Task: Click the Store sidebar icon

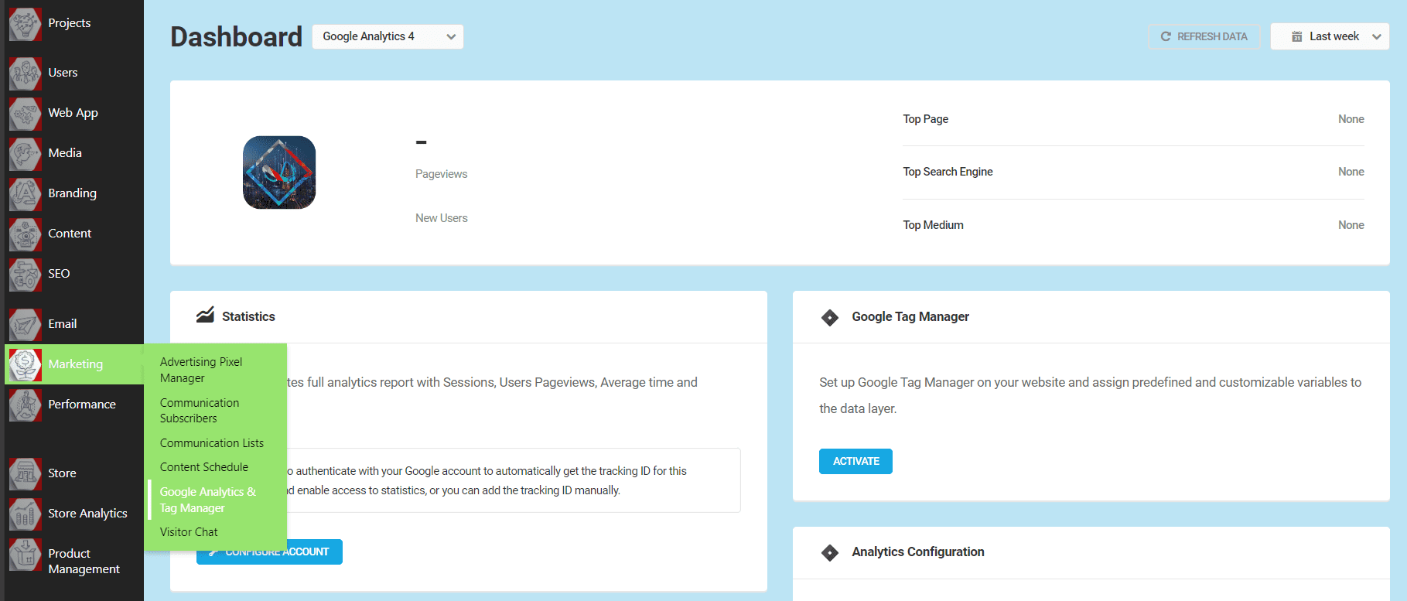Action: tap(26, 473)
